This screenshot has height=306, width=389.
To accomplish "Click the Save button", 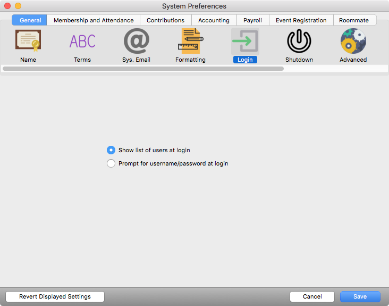I will [360, 296].
